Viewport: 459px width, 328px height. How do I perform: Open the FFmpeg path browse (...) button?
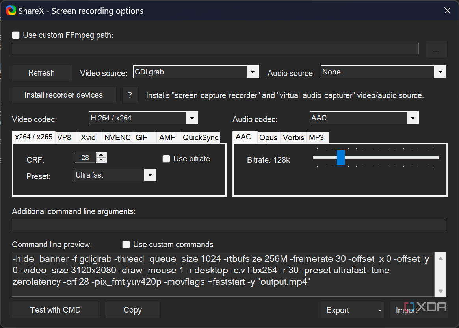436,49
